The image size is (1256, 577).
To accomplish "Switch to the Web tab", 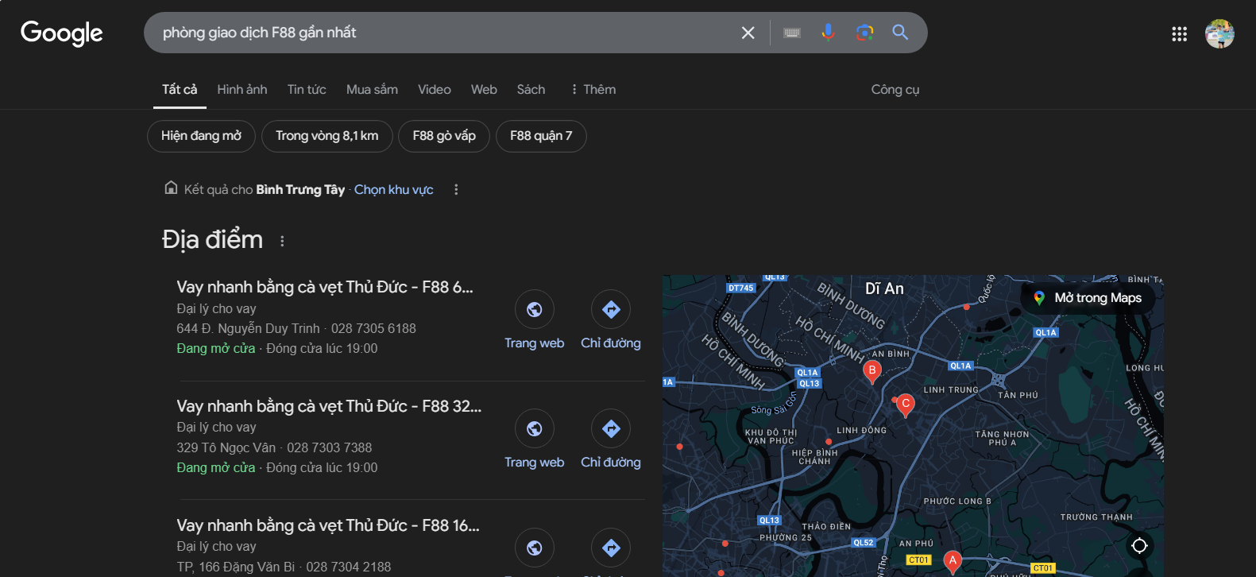I will [484, 89].
